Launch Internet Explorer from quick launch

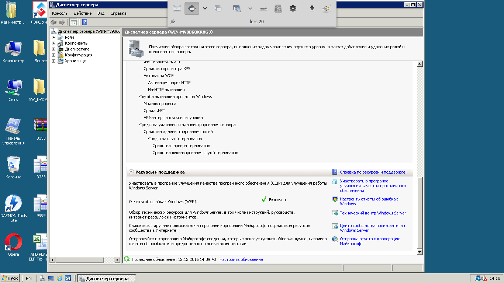pos(59,278)
